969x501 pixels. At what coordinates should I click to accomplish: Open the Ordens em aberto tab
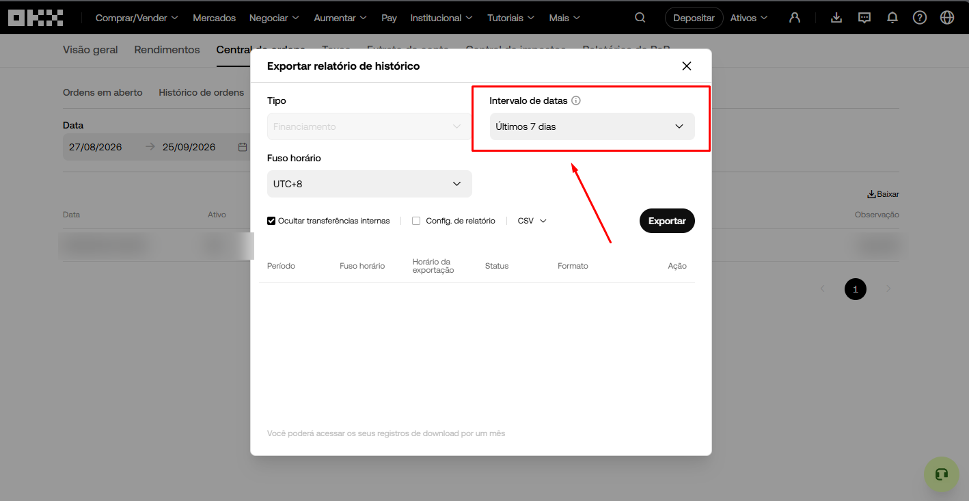click(103, 92)
